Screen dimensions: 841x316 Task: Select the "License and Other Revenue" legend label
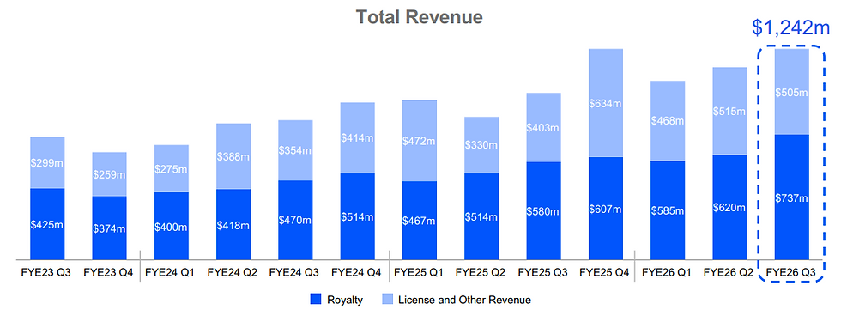pyautogui.click(x=464, y=300)
